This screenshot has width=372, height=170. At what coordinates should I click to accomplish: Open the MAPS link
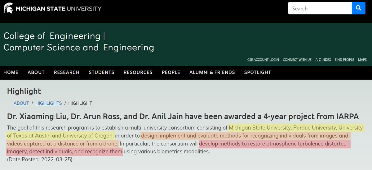click(362, 60)
